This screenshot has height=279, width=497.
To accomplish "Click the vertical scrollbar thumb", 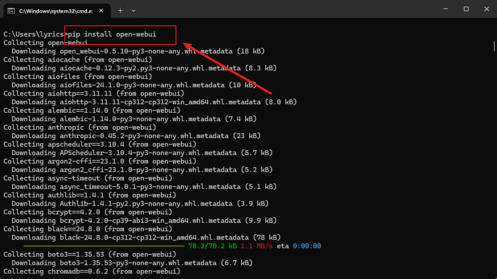I will tap(494, 46).
